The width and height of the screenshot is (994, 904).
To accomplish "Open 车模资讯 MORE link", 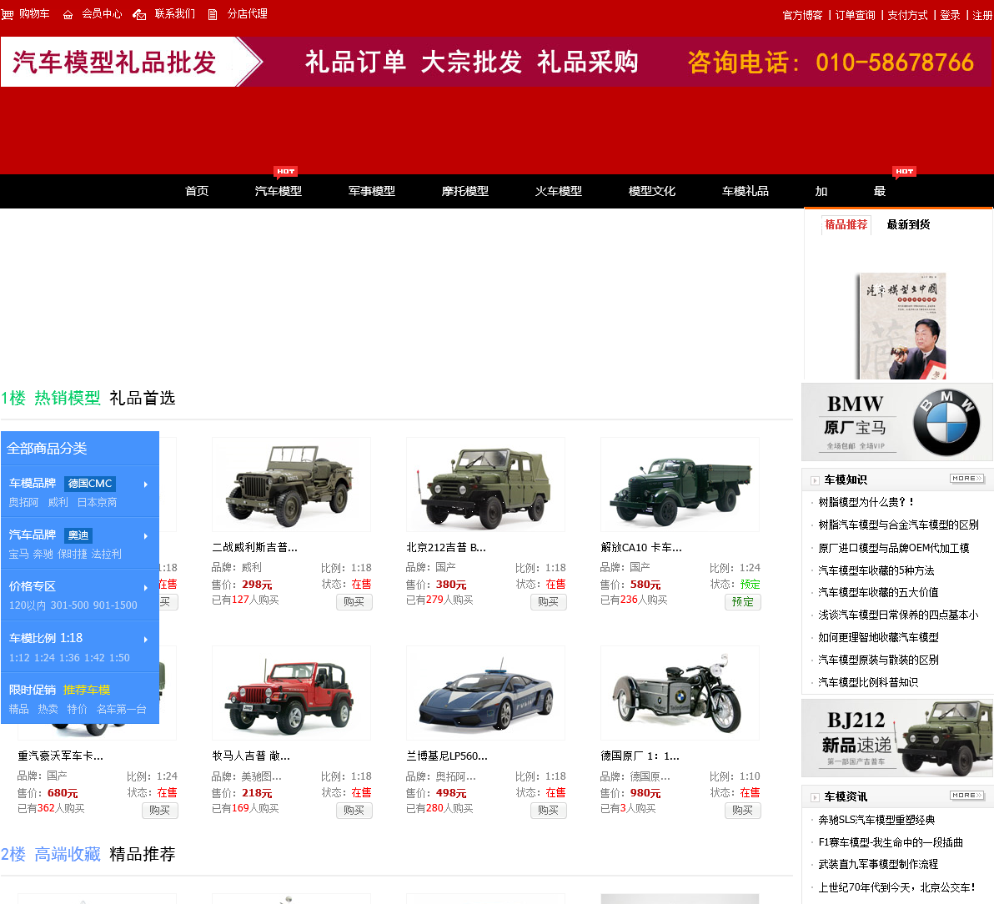I will point(966,796).
